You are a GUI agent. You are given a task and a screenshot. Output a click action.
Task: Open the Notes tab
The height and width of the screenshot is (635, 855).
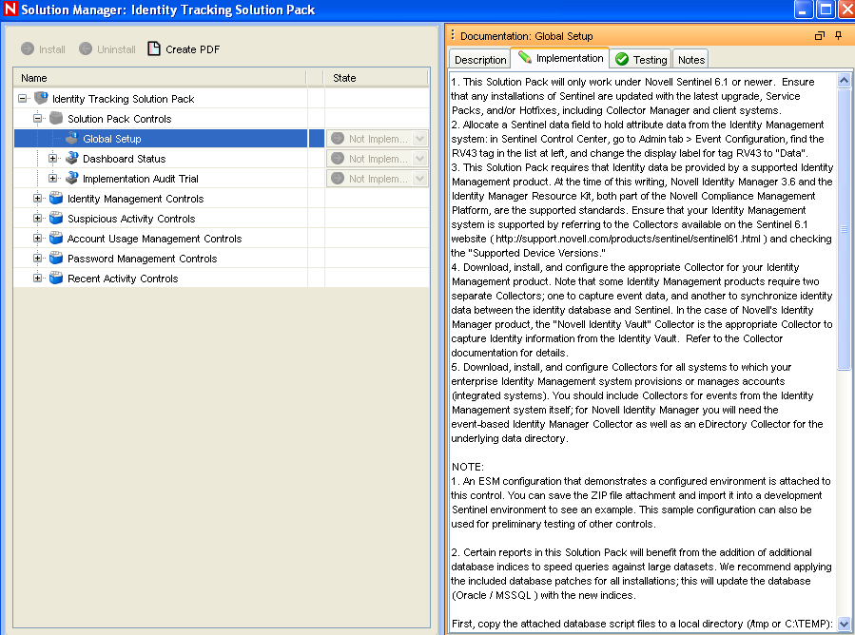(x=690, y=59)
